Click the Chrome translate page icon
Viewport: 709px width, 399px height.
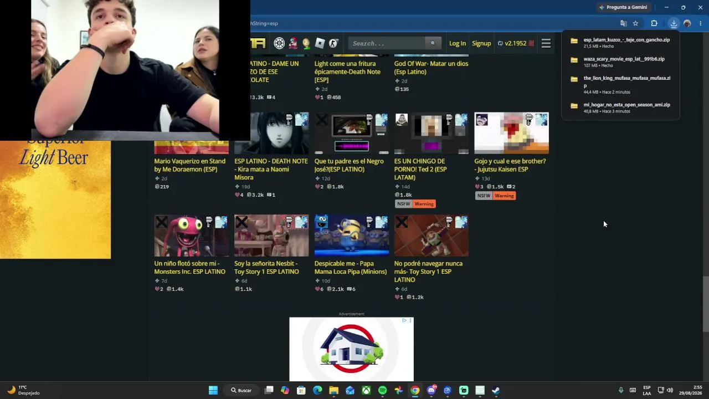point(624,23)
